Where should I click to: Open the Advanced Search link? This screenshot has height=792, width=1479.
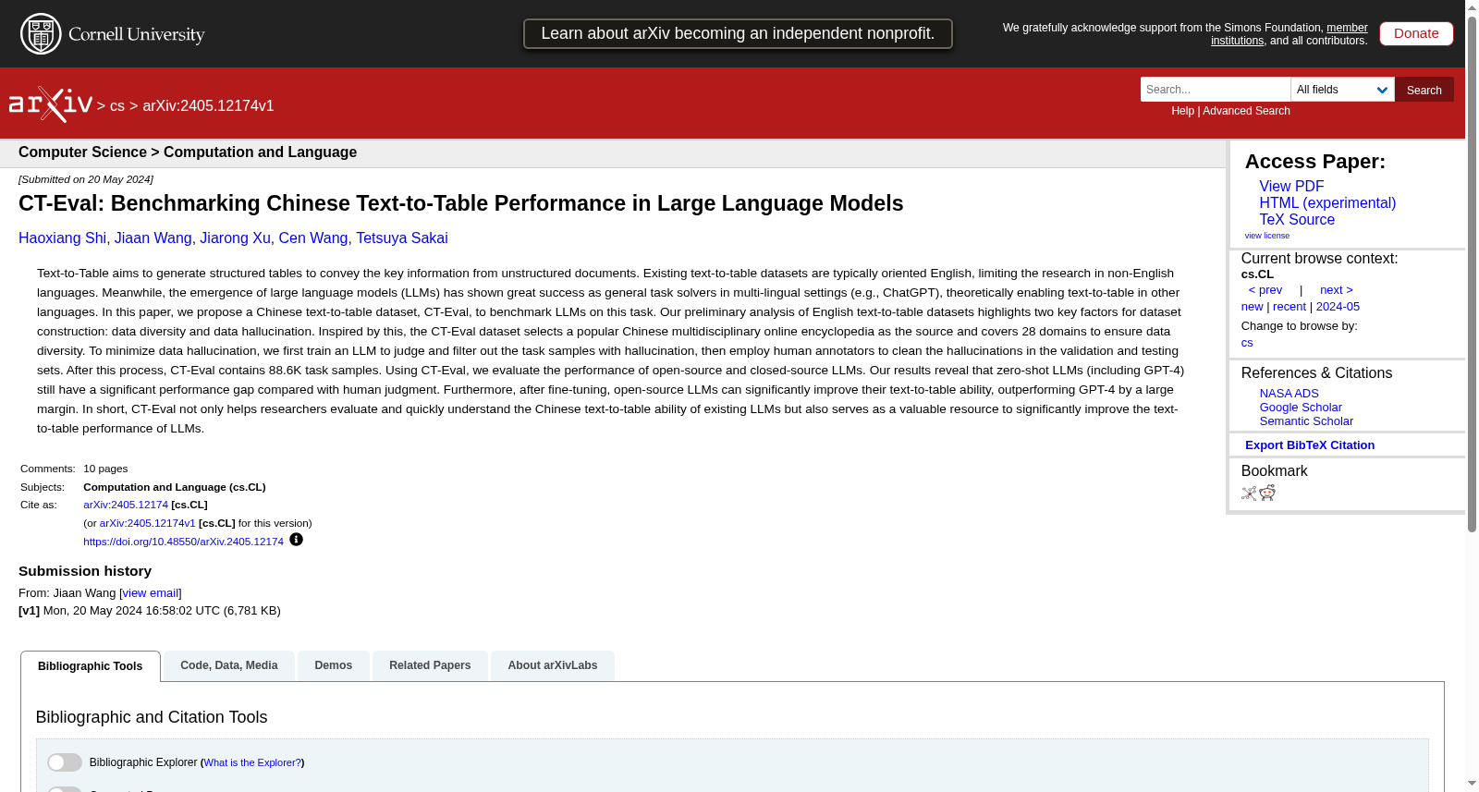[1246, 111]
